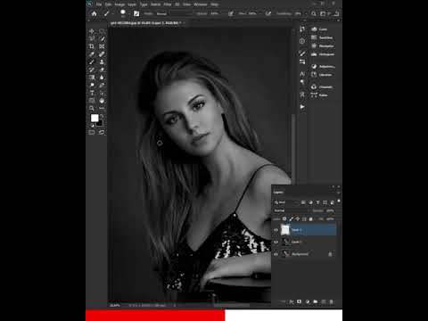428x321 pixels.
Task: Open the Actions panel play icon
Action: pos(302,107)
